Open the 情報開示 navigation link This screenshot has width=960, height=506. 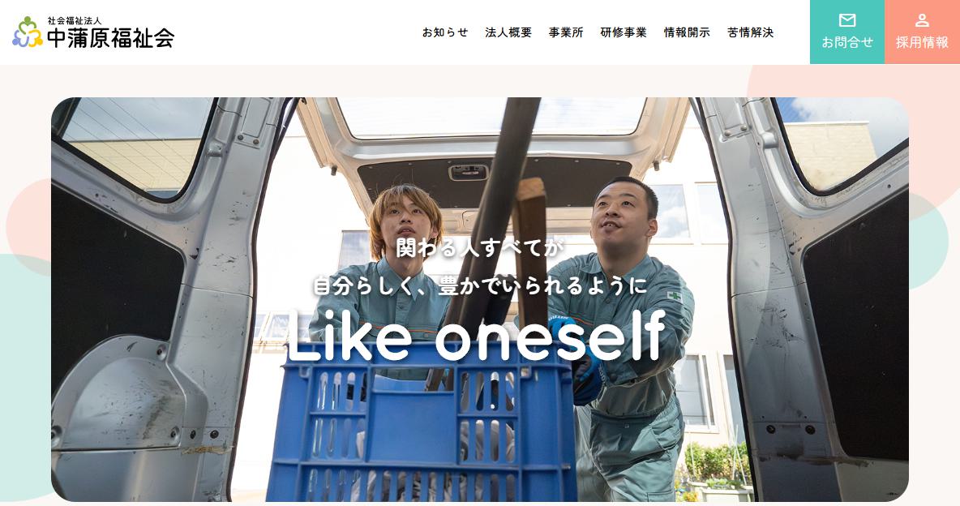pyautogui.click(x=687, y=32)
